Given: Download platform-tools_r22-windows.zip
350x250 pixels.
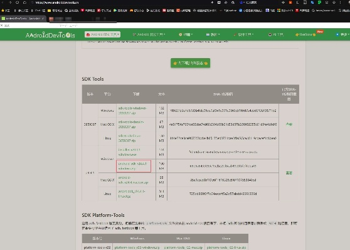Looking at the screenshot, I should 137,247.
